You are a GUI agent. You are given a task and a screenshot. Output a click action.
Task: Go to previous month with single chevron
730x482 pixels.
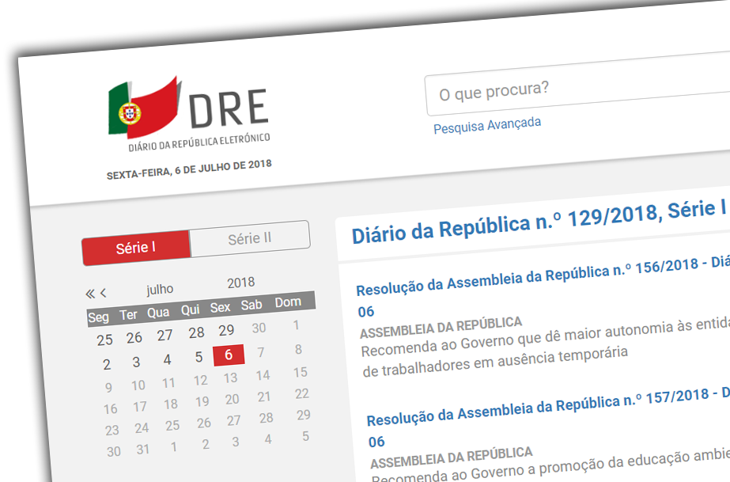[104, 293]
